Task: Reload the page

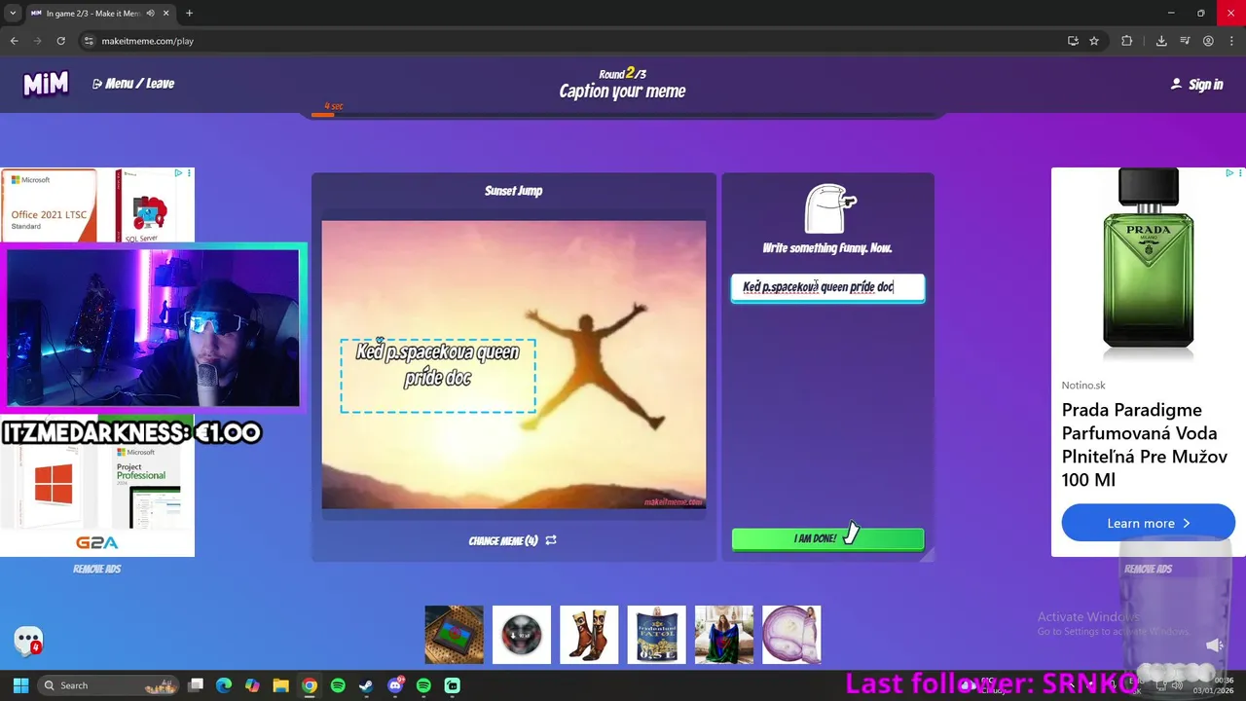Action: [60, 41]
